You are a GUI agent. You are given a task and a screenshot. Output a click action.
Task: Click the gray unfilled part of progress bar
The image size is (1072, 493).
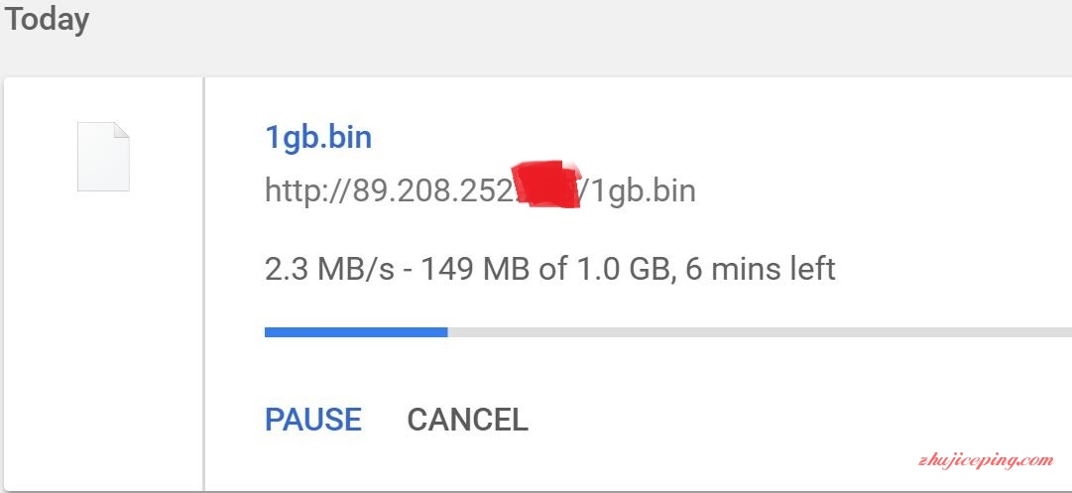760,332
